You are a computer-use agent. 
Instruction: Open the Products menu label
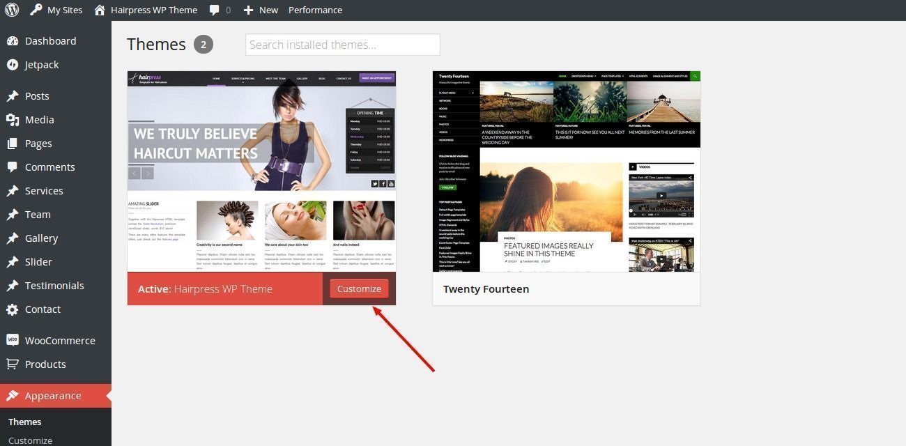tap(45, 364)
